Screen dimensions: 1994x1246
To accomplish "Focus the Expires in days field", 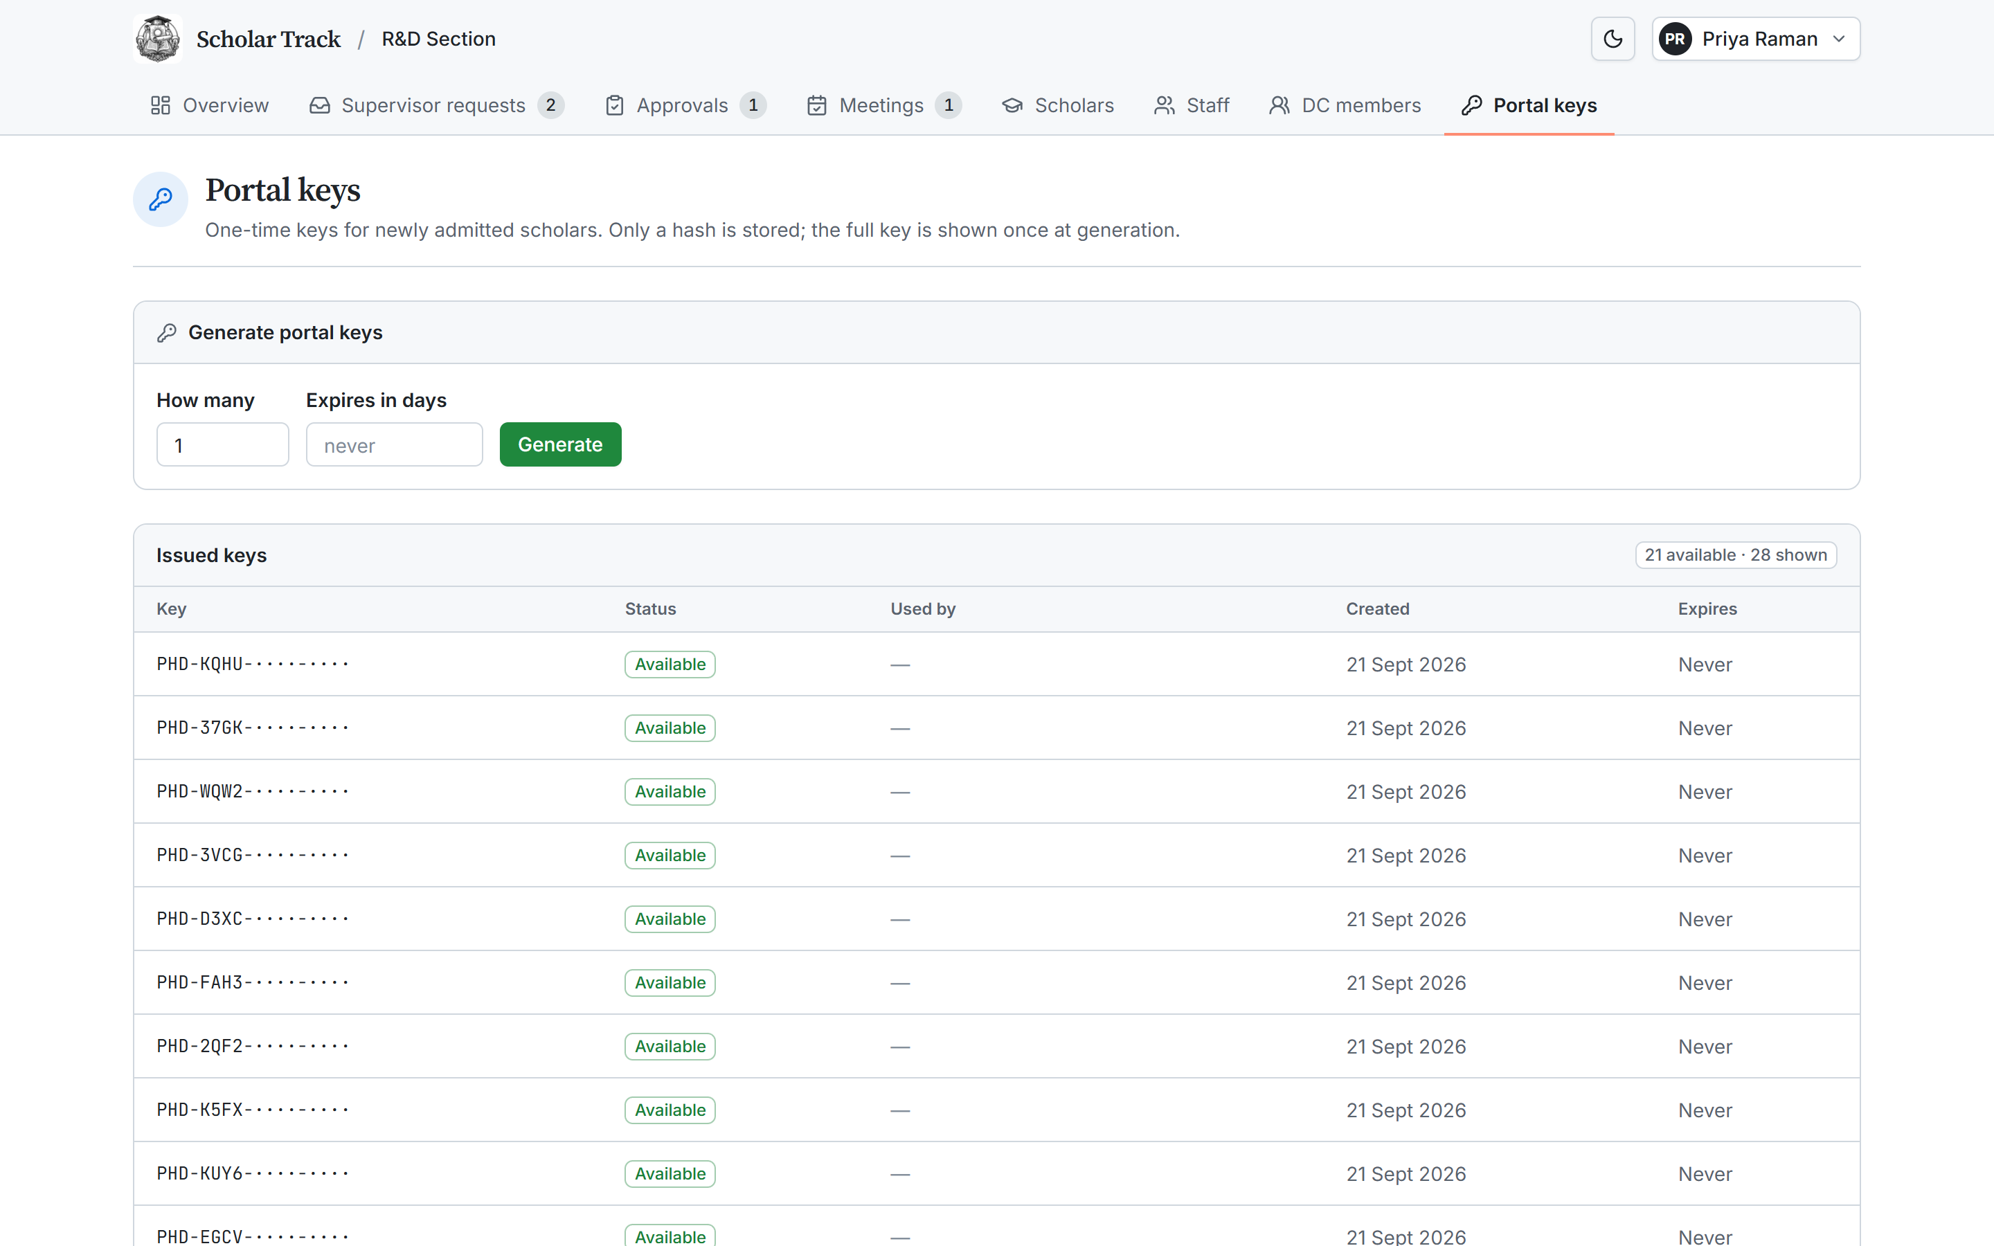I will click(x=394, y=445).
